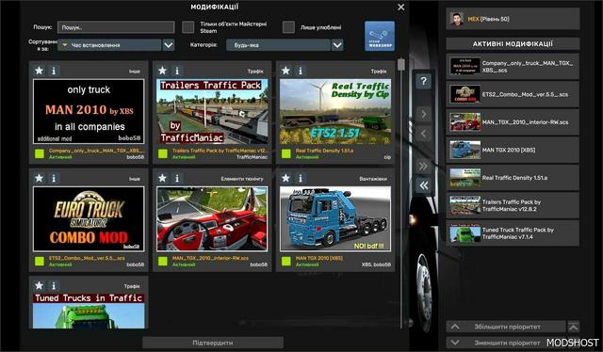Show info for Trailers Traffic Pack mod

[177, 71]
